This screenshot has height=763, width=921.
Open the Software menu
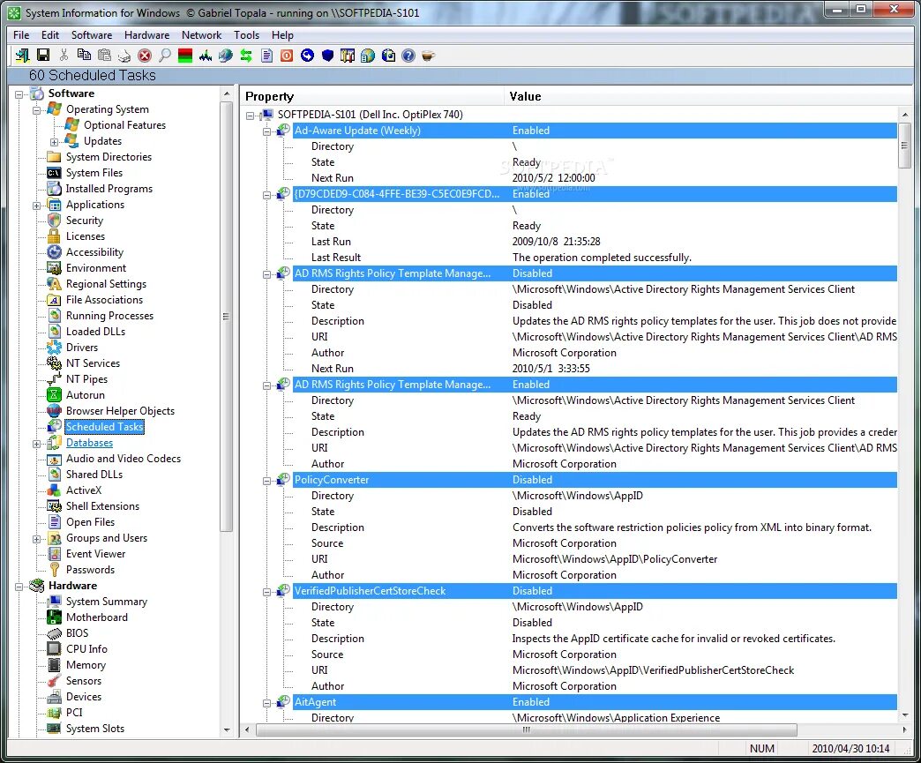click(92, 35)
